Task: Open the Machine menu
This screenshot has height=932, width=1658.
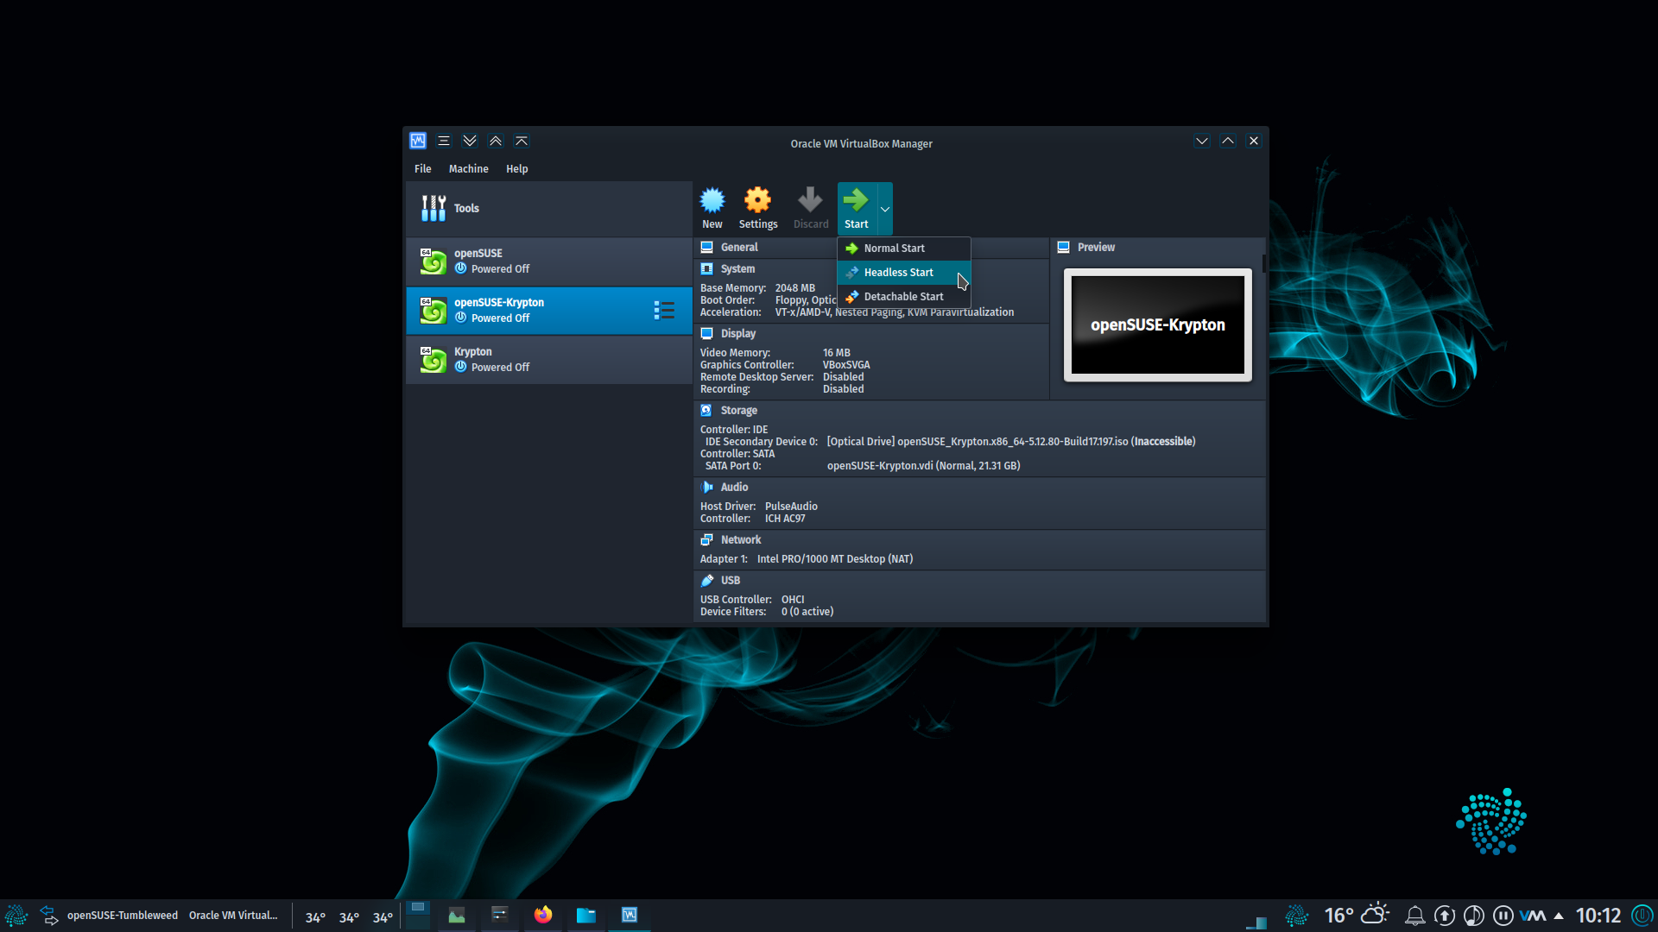Action: click(x=468, y=169)
